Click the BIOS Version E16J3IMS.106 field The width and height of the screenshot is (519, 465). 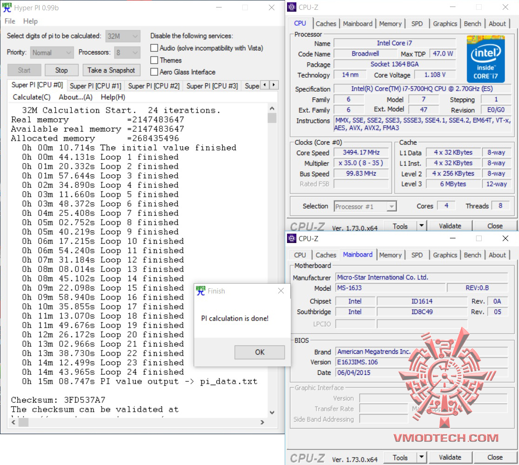click(x=422, y=362)
